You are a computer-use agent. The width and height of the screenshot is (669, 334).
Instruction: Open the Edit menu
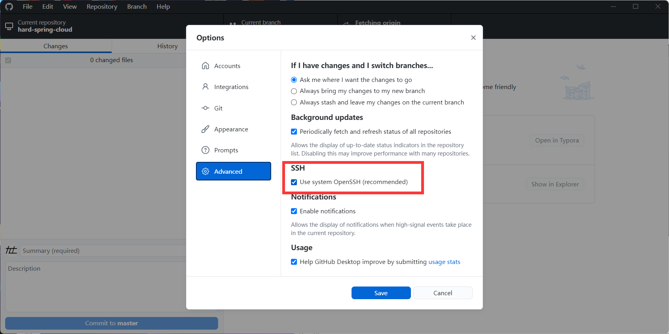[x=48, y=7]
